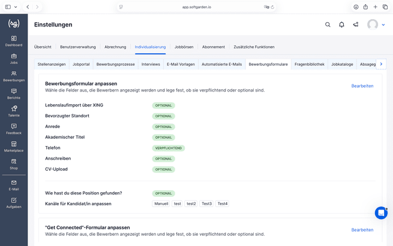Open the search magnifier icon
The height and width of the screenshot is (246, 393).
[328, 25]
